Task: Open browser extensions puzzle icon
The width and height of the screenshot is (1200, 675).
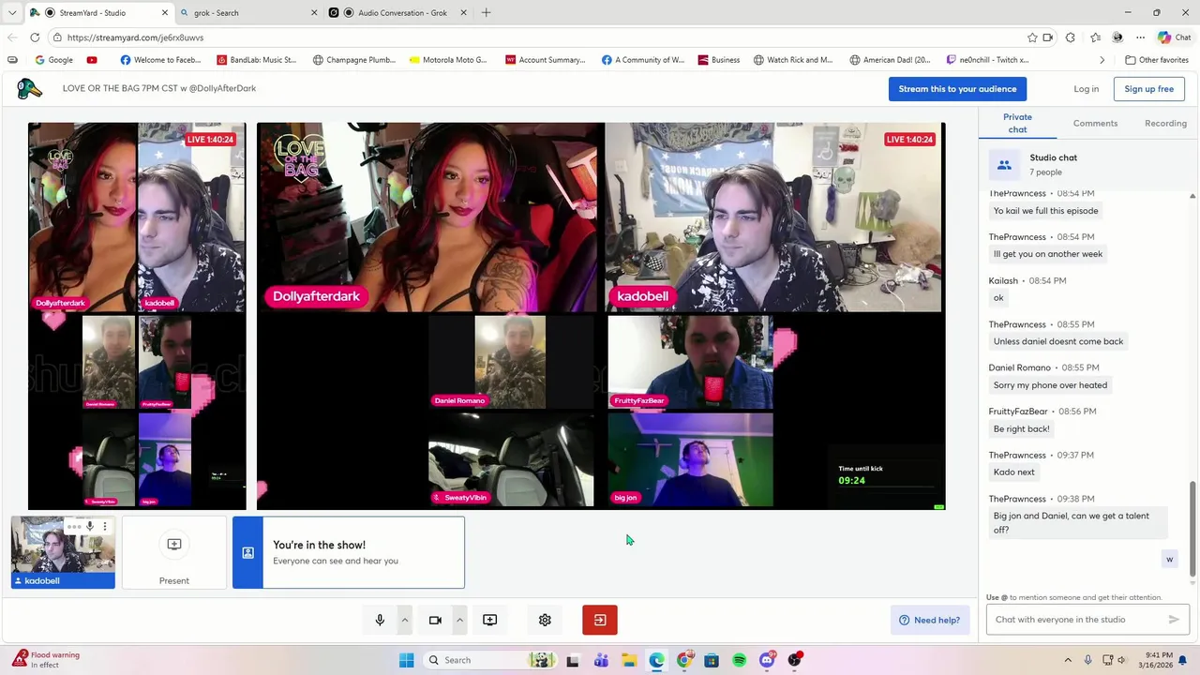Action: [1071, 37]
